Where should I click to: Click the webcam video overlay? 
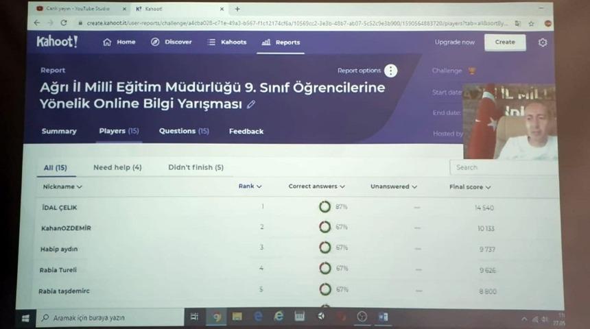pos(510,121)
